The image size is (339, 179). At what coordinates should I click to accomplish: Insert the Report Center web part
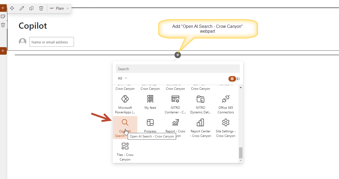pos(201,127)
